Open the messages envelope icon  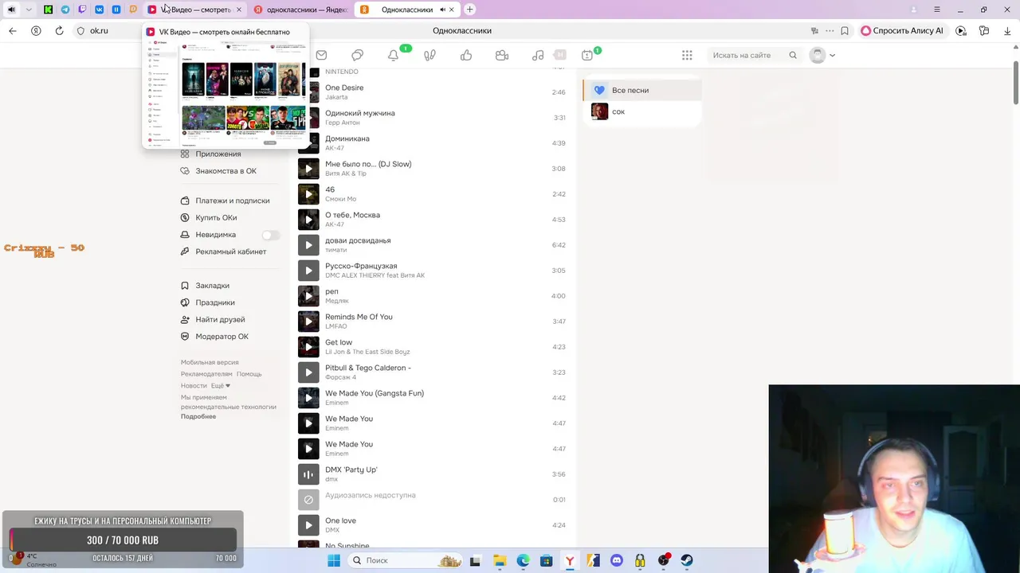(x=321, y=55)
